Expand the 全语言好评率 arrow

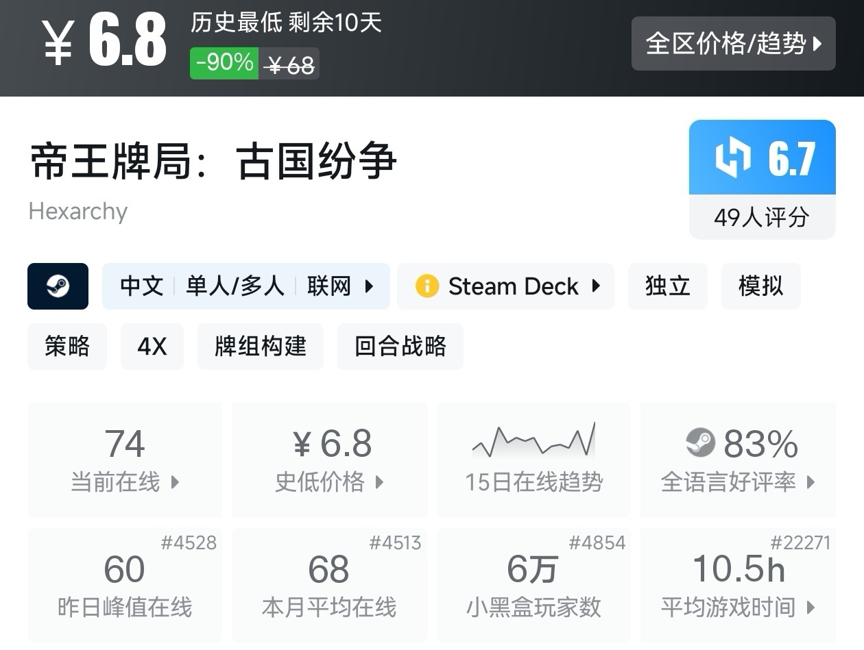pos(811,482)
